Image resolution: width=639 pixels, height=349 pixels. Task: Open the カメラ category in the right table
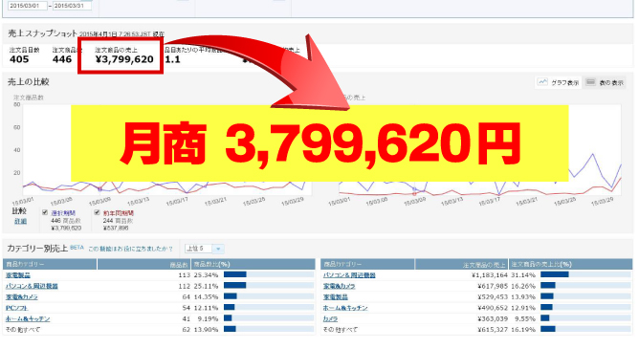coord(331,318)
